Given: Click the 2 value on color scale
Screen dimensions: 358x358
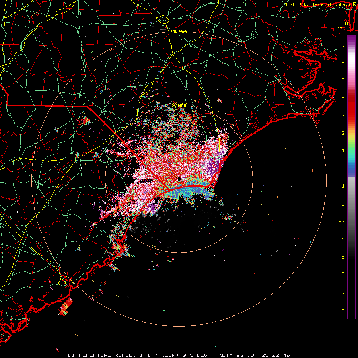Looking at the screenshot, I should 343,133.
